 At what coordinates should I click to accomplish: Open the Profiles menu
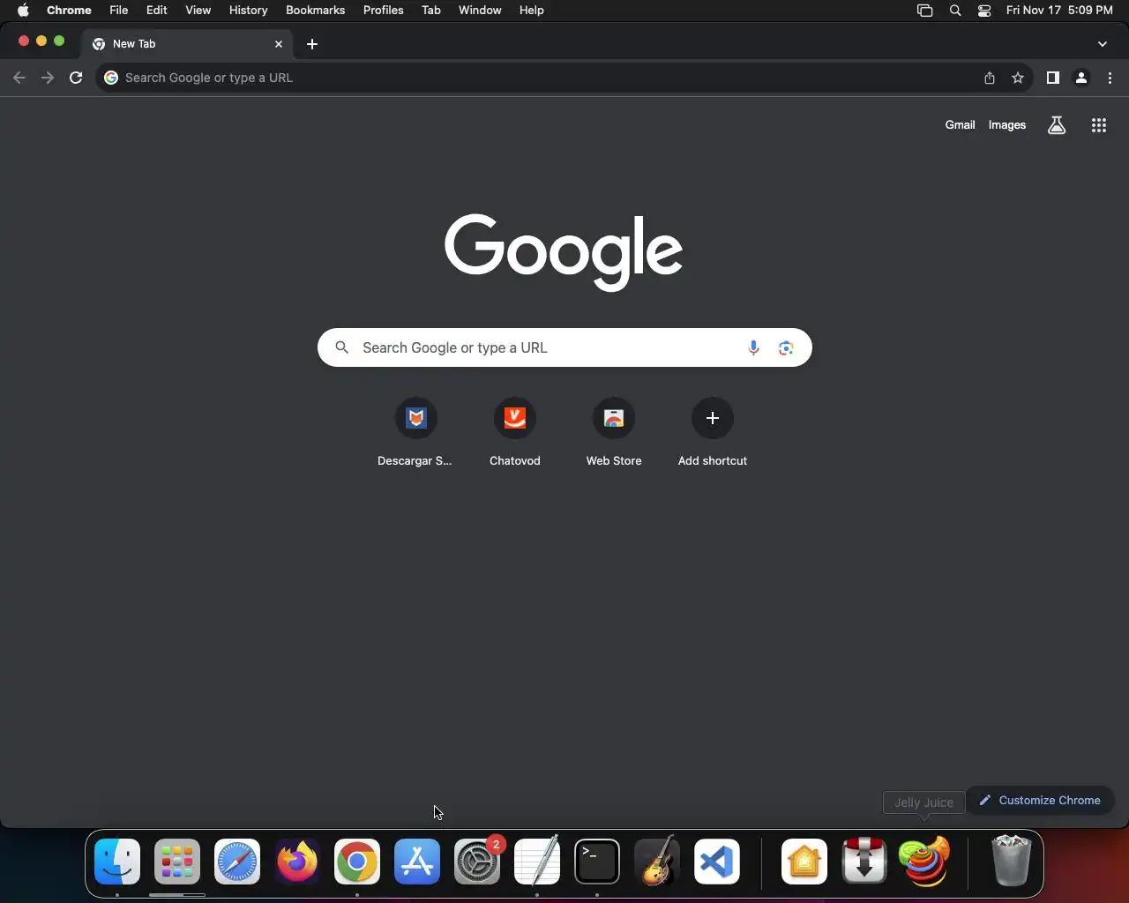(383, 11)
